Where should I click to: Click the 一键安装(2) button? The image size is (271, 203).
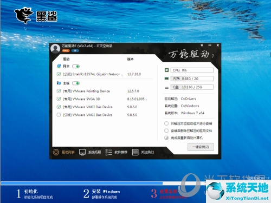coord(201,147)
